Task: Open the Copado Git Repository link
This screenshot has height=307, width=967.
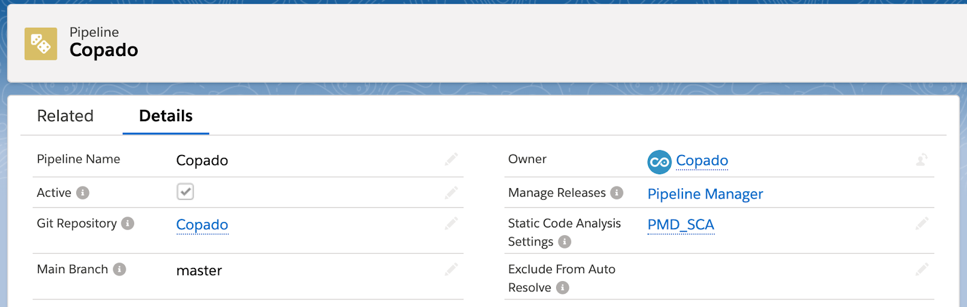Action: [202, 224]
